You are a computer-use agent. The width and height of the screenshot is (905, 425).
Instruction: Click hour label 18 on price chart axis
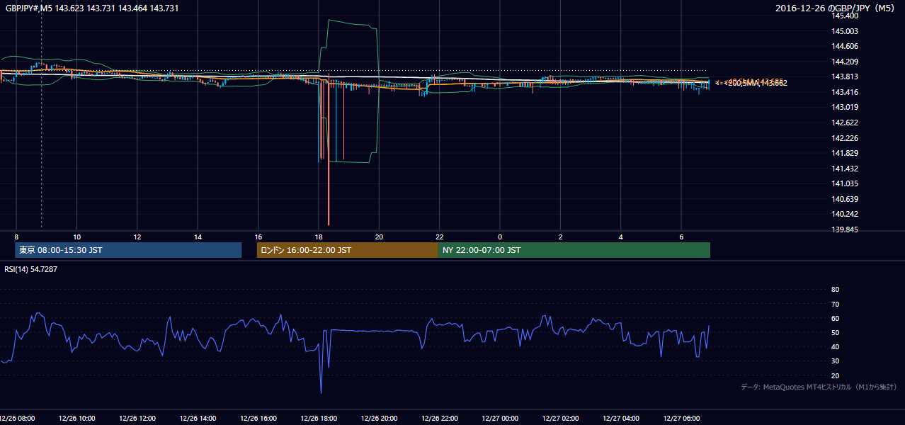click(319, 237)
